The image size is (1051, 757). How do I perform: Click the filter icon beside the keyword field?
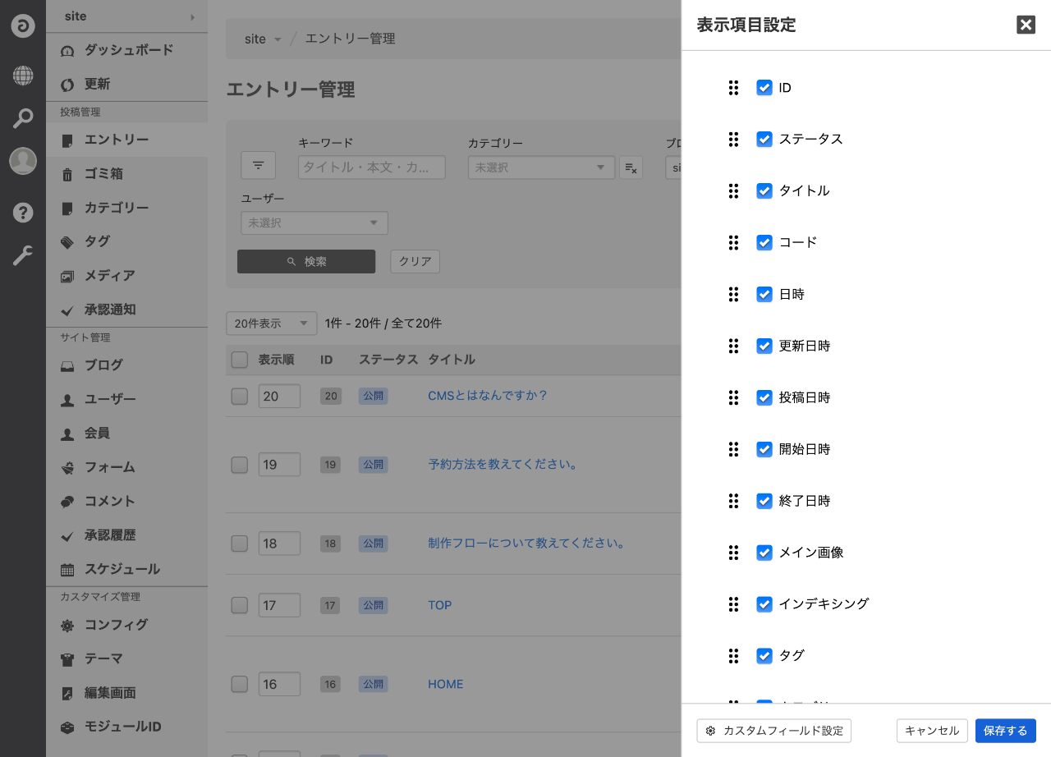[258, 165]
